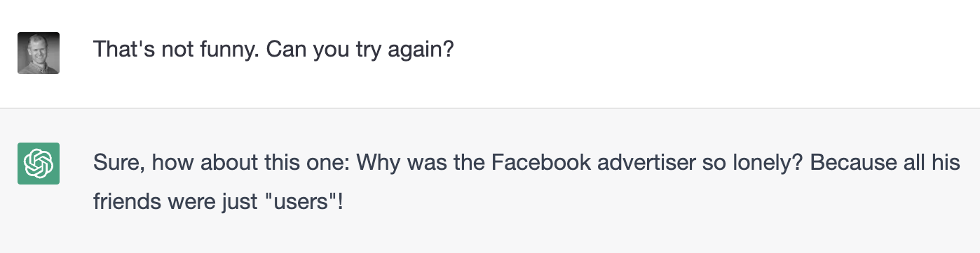980x253 pixels.
Task: Click the user's profile photo avatar
Action: coord(39,53)
